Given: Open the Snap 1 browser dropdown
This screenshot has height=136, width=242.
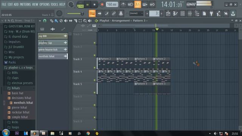Looking at the screenshot, I should point(29,20).
